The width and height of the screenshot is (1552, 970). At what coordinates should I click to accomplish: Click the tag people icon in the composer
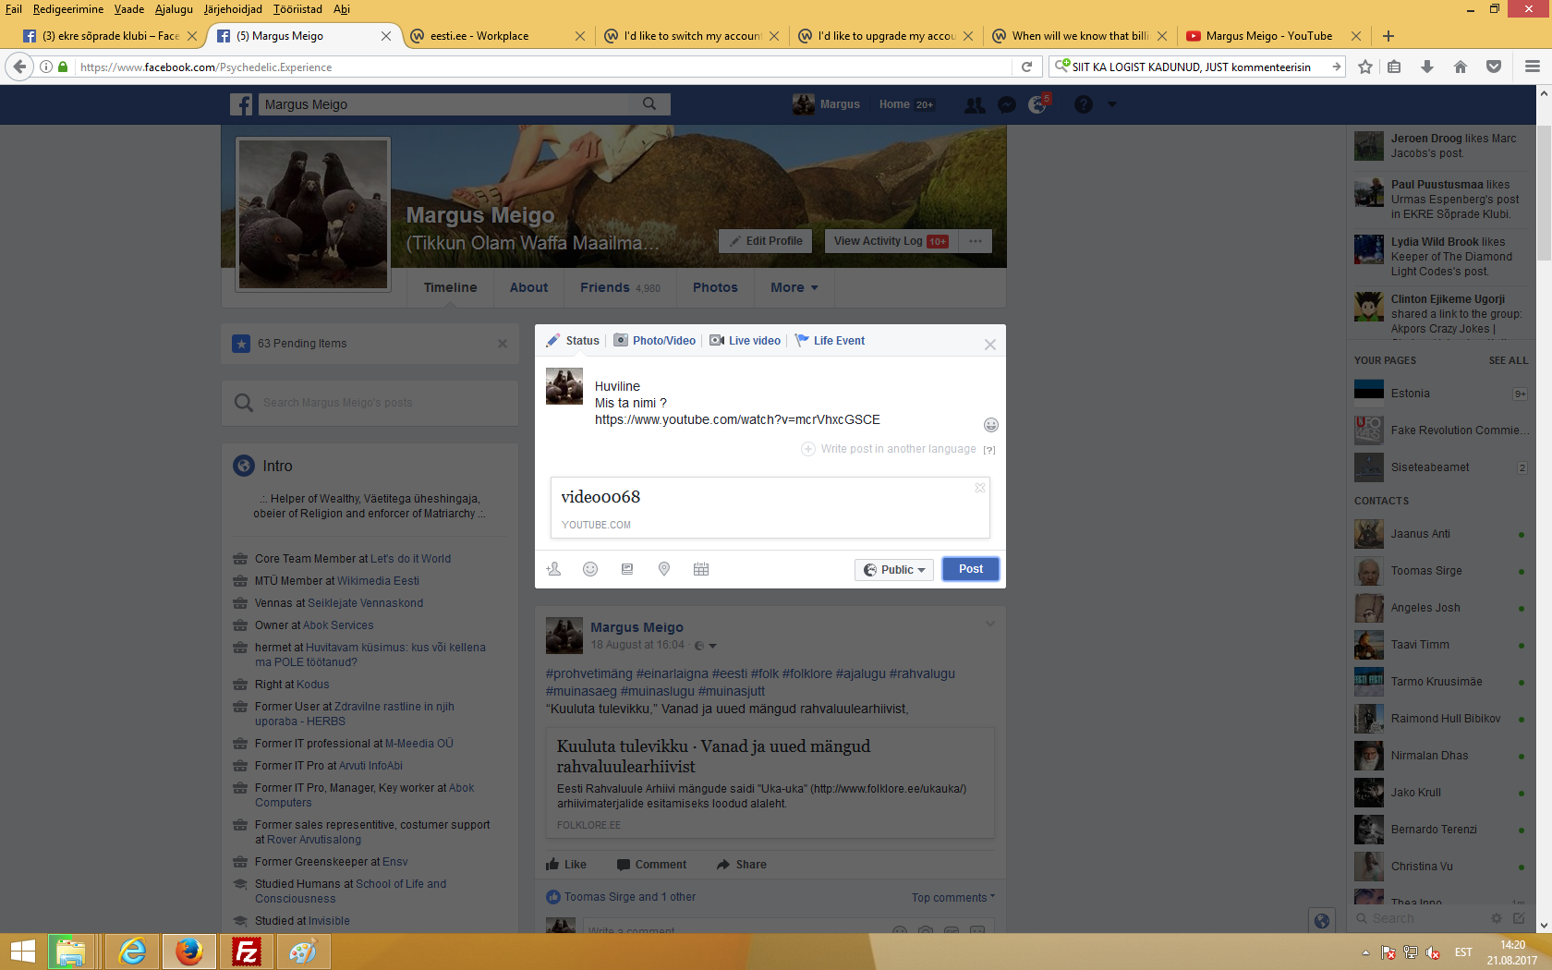(554, 569)
